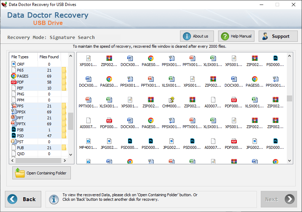The height and width of the screenshot is (212, 302).
Task: Select the PSD000 file in the top row
Action: coord(275,61)
